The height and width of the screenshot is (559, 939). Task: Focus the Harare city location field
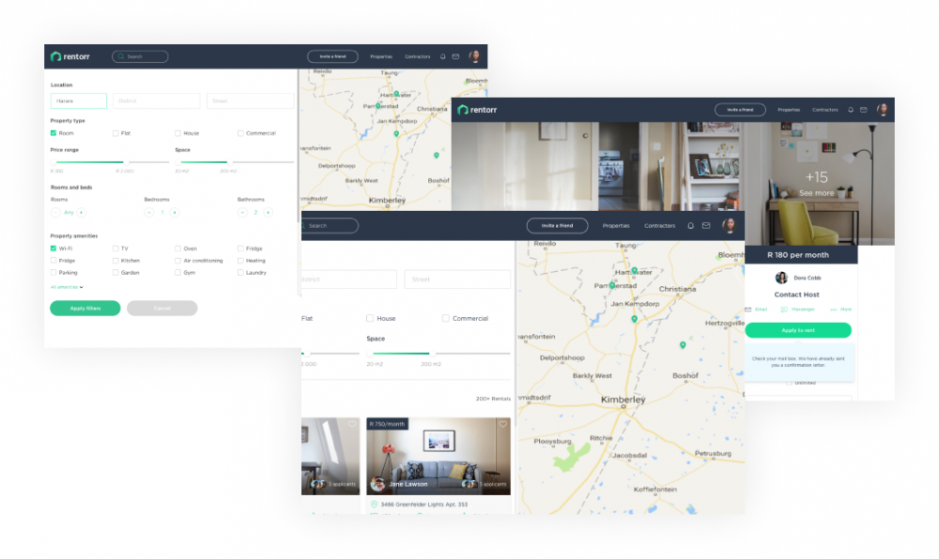click(x=79, y=101)
